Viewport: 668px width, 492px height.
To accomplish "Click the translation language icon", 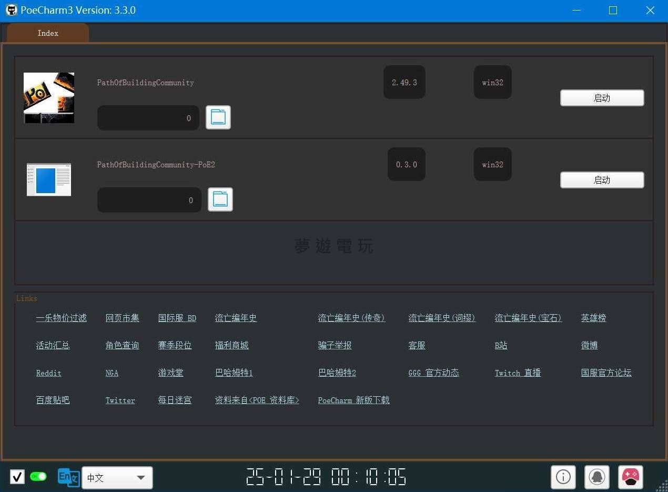I will 68,477.
